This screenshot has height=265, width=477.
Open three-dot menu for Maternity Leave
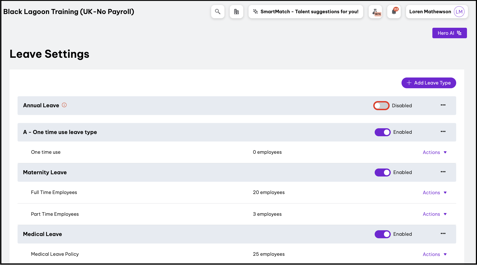[x=443, y=172]
